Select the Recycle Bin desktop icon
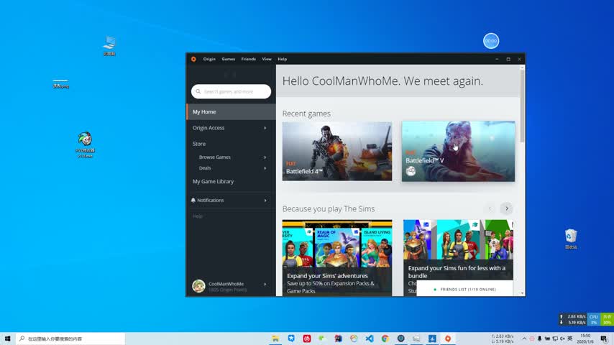614x345 pixels. (x=571, y=239)
